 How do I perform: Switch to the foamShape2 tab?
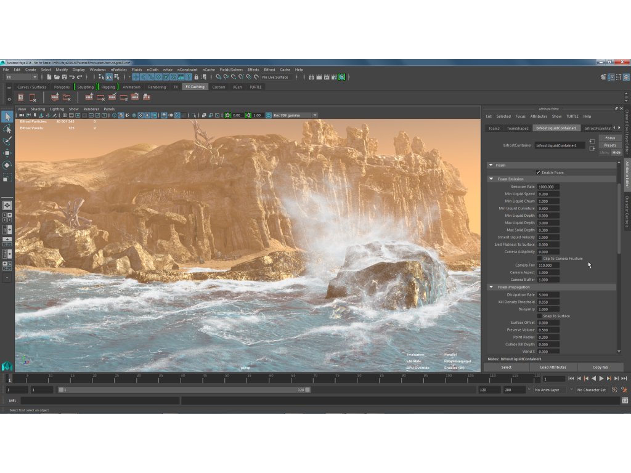pyautogui.click(x=518, y=128)
